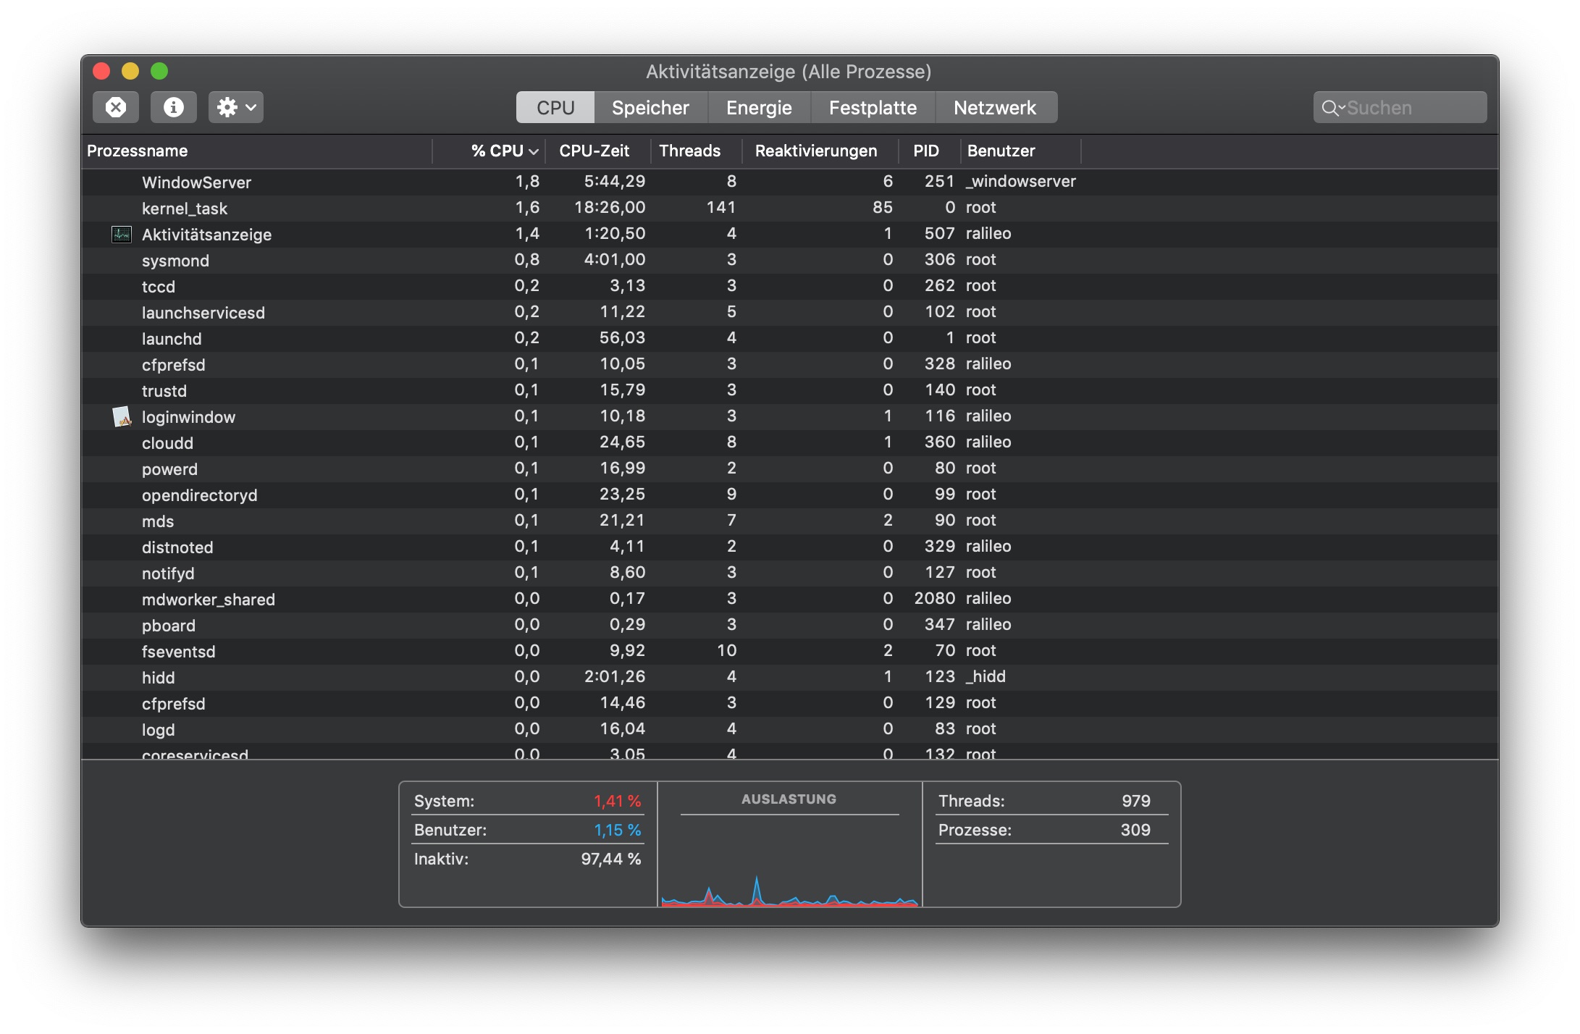Open the process Info inspector icon
Image resolution: width=1580 pixels, height=1034 pixels.
click(173, 107)
